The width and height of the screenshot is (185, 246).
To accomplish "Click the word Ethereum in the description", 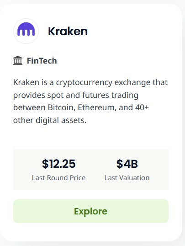I will tap(97, 107).
